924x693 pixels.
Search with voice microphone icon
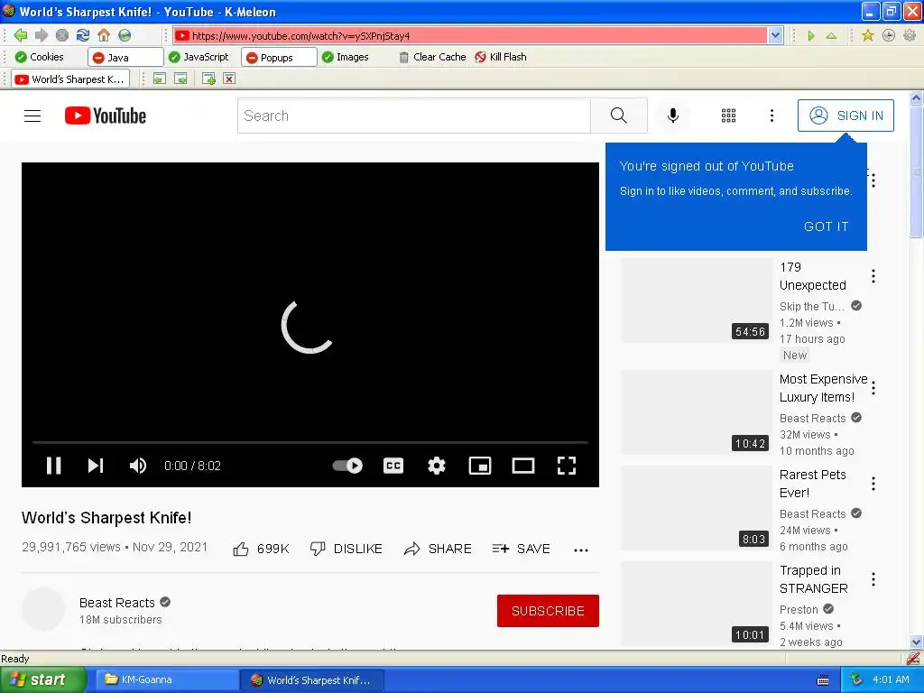[x=673, y=115]
